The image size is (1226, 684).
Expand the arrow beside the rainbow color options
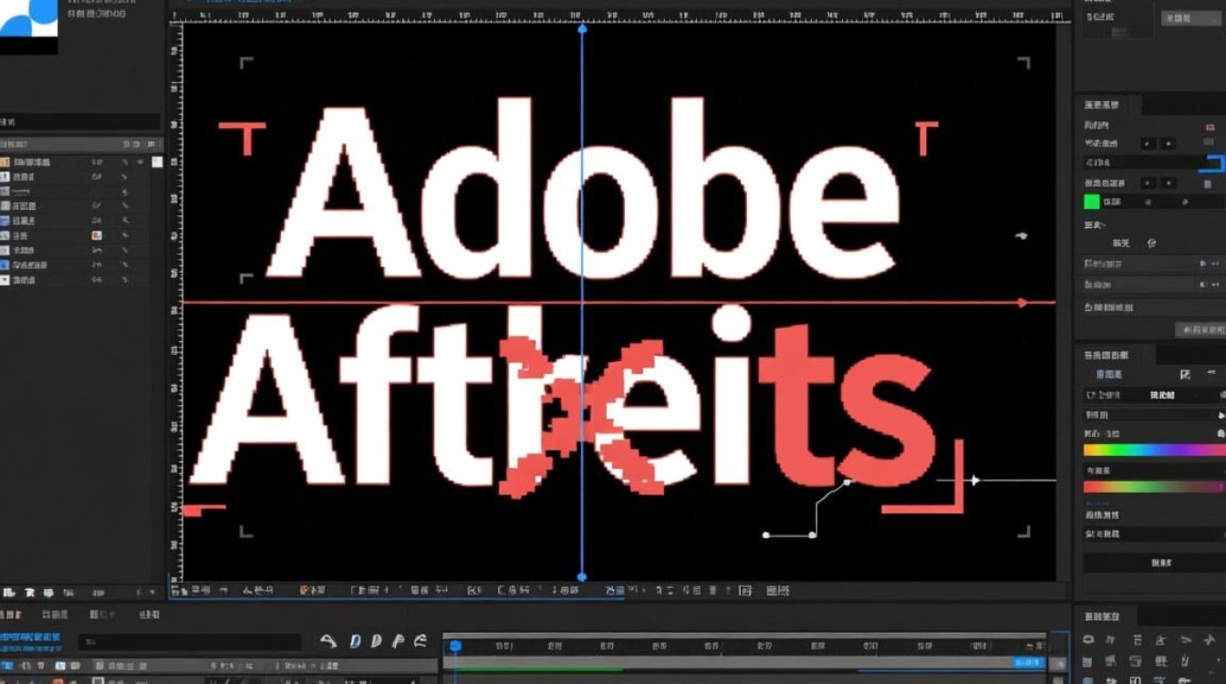(x=1221, y=415)
